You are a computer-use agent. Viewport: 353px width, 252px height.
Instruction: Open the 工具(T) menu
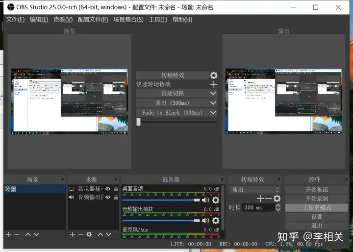[158, 20]
